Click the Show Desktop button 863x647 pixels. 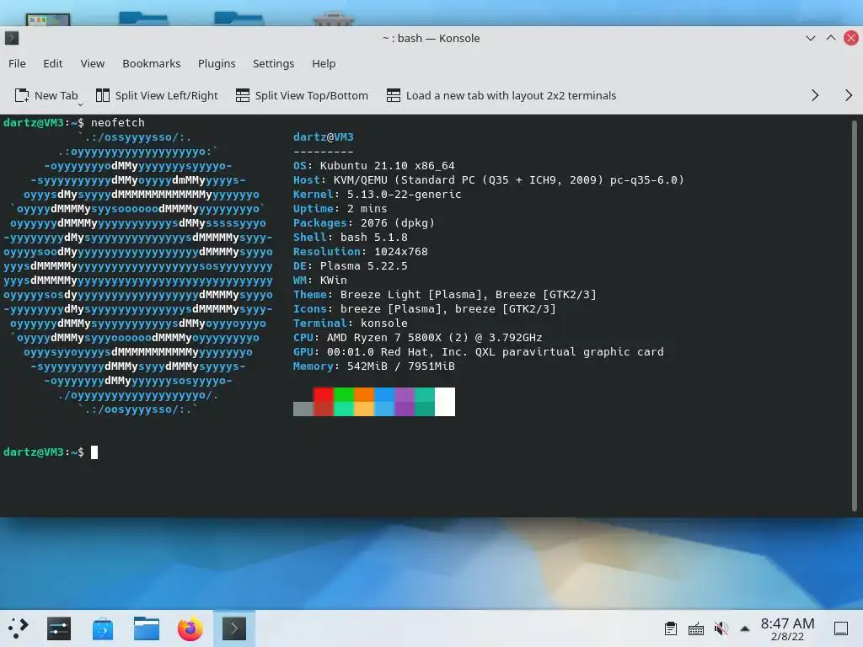841,628
